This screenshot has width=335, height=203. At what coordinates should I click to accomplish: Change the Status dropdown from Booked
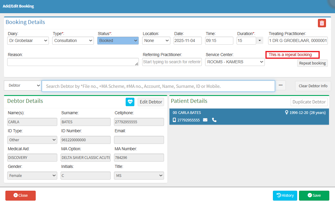118,41
